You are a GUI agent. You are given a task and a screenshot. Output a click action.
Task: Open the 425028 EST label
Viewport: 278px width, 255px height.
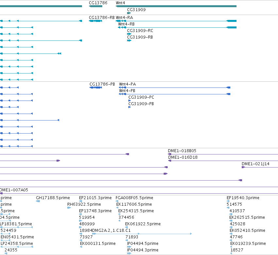[x=237, y=224]
